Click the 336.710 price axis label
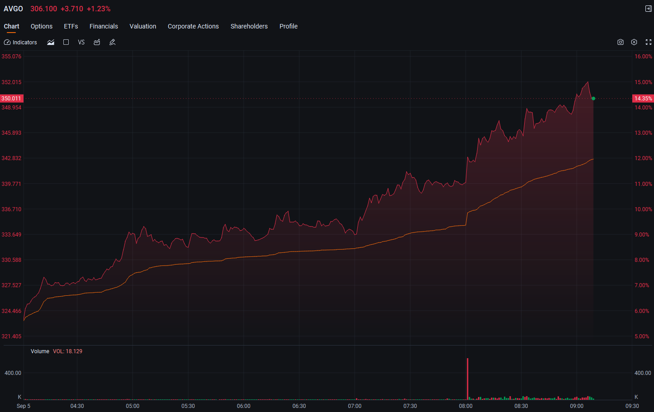The height and width of the screenshot is (412, 654). pos(11,209)
